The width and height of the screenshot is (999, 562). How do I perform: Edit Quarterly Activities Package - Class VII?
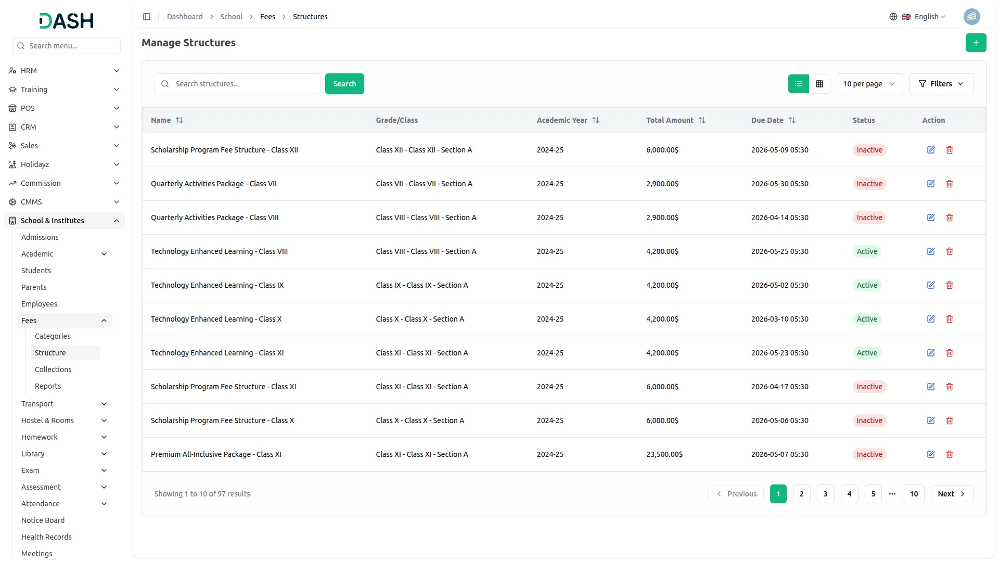pyautogui.click(x=931, y=184)
